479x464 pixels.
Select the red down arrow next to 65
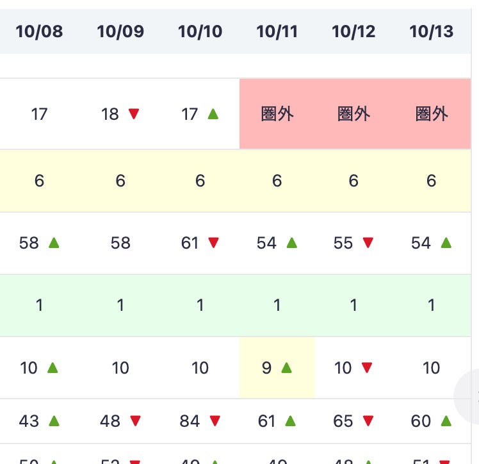pos(368,421)
